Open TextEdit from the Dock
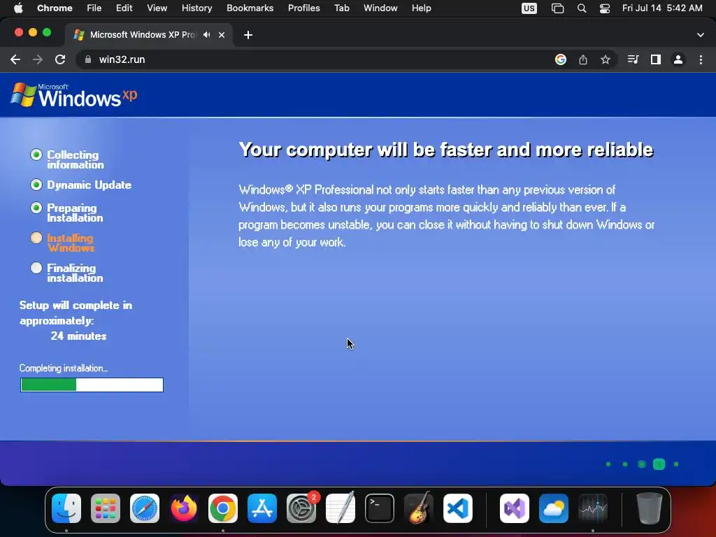Viewport: 716px width, 537px height. click(341, 508)
